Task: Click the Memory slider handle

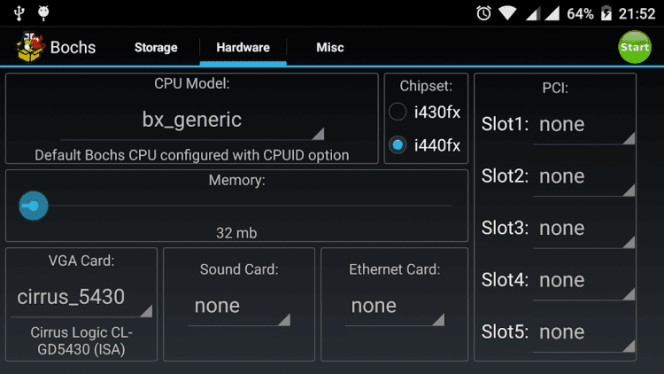Action: pyautogui.click(x=33, y=206)
